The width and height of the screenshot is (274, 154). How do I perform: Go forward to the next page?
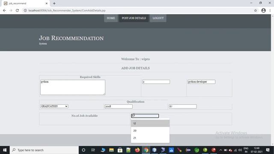(x=11, y=10)
